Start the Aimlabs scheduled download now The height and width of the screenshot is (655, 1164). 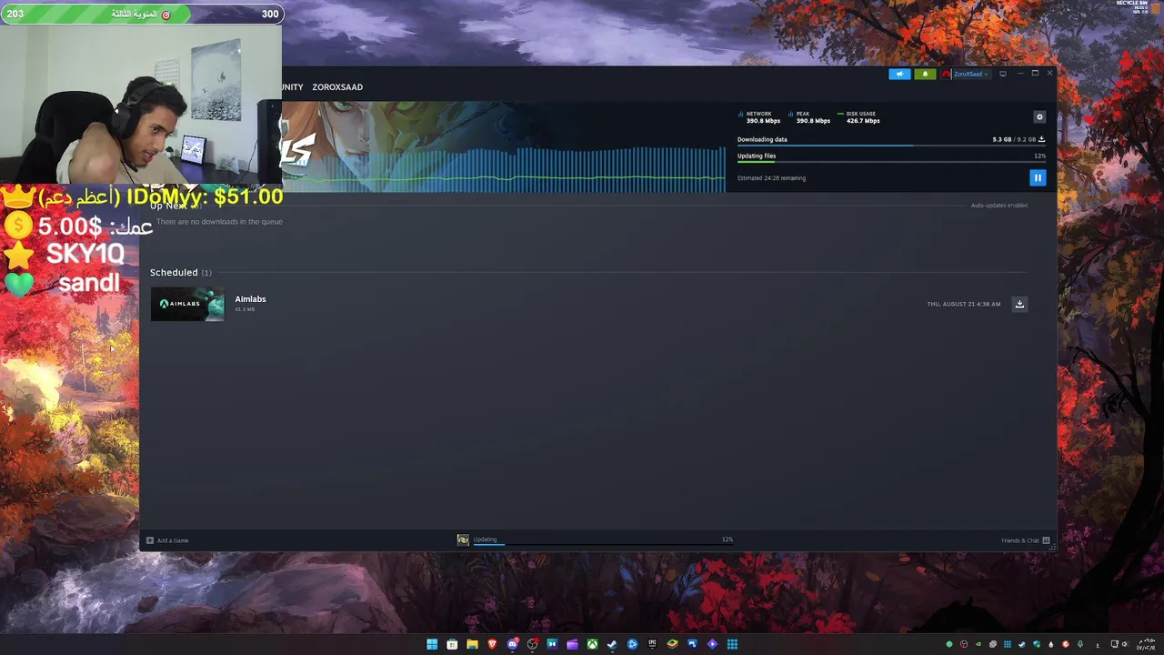[1019, 304]
